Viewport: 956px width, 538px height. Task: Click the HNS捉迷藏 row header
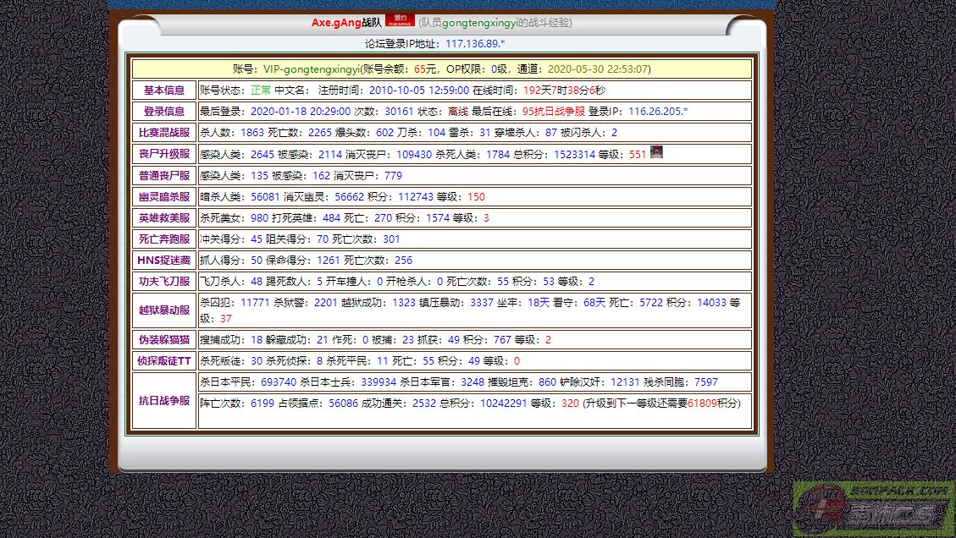(164, 261)
